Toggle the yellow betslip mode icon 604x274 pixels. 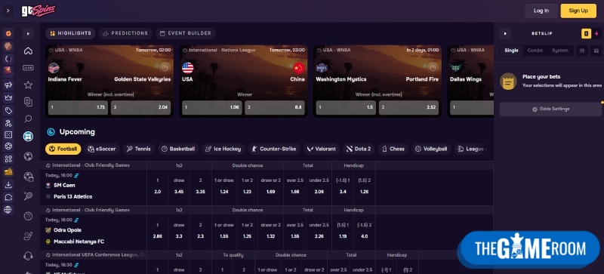(x=586, y=33)
